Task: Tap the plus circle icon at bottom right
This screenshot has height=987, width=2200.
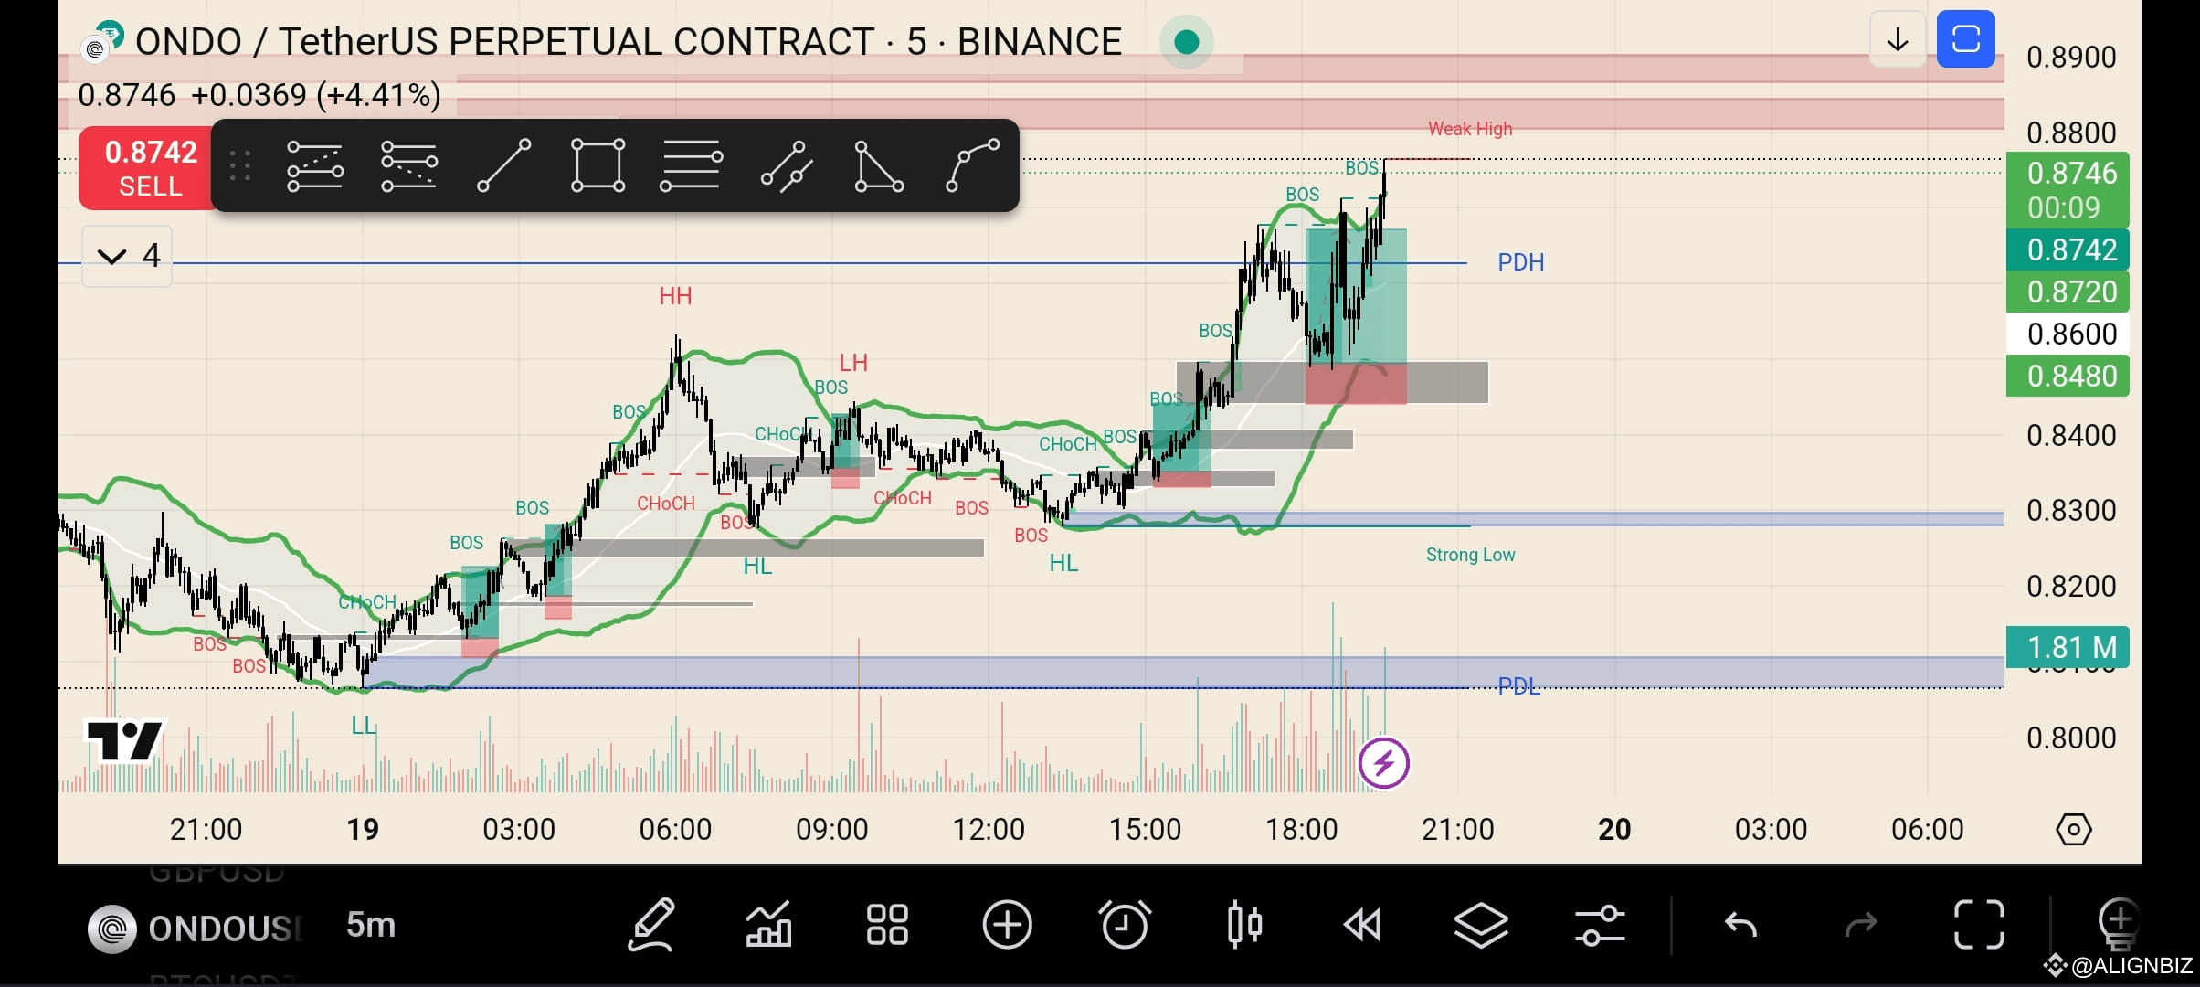Action: tap(2120, 923)
